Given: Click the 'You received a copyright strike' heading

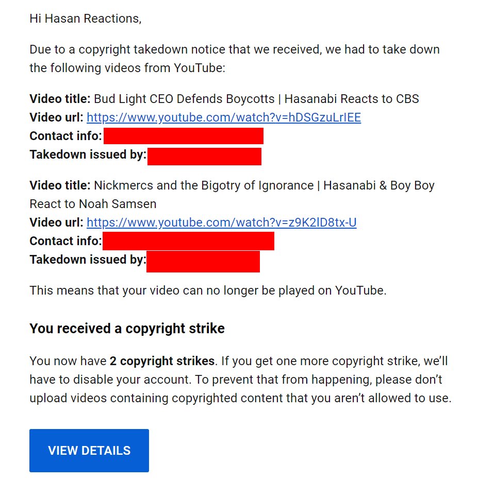Looking at the screenshot, I should point(127,329).
